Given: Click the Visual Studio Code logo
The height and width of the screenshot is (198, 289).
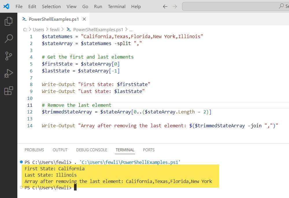Looking at the screenshot, I should tap(6, 6).
